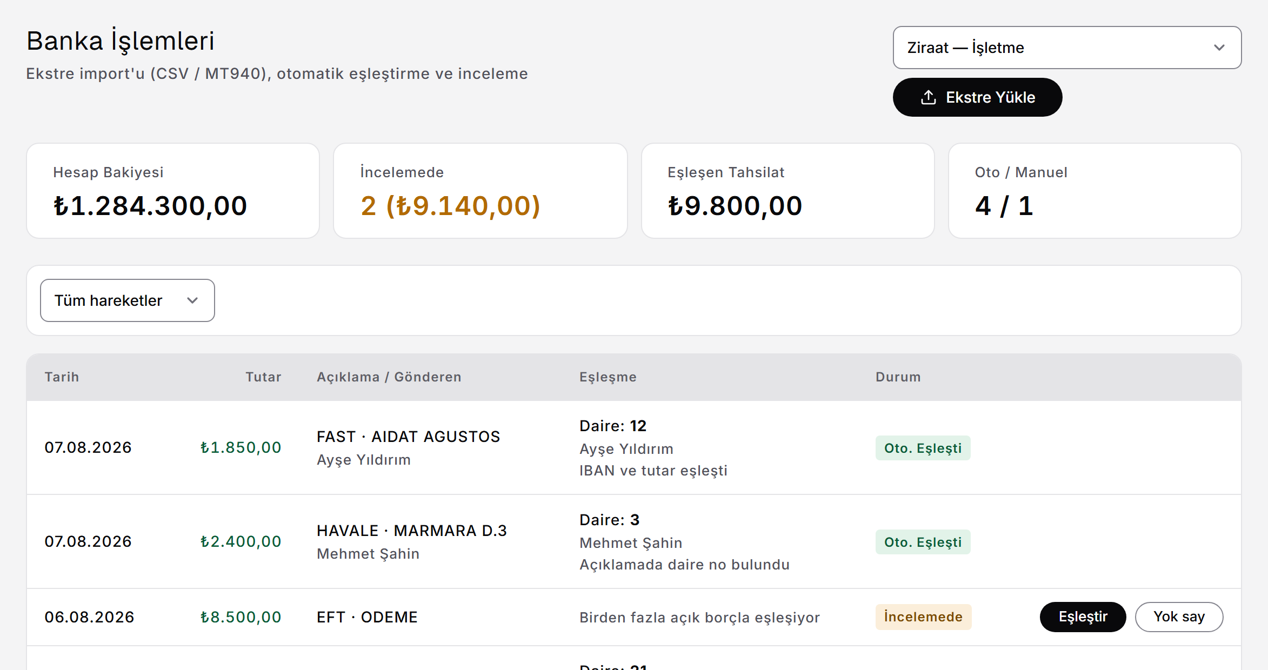
Task: Click sender name Mehmet Şahin under HAVALE
Action: tap(368, 554)
